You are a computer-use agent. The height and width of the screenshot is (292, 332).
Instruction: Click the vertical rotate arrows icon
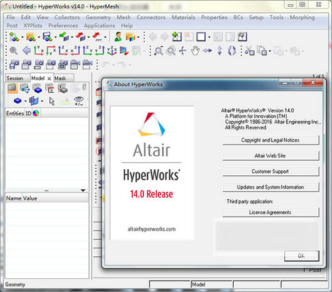[219, 51]
